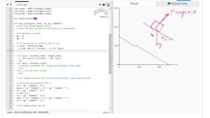Collapse the elif block at line 69
This screenshot has width=210, height=118.
[13, 63]
